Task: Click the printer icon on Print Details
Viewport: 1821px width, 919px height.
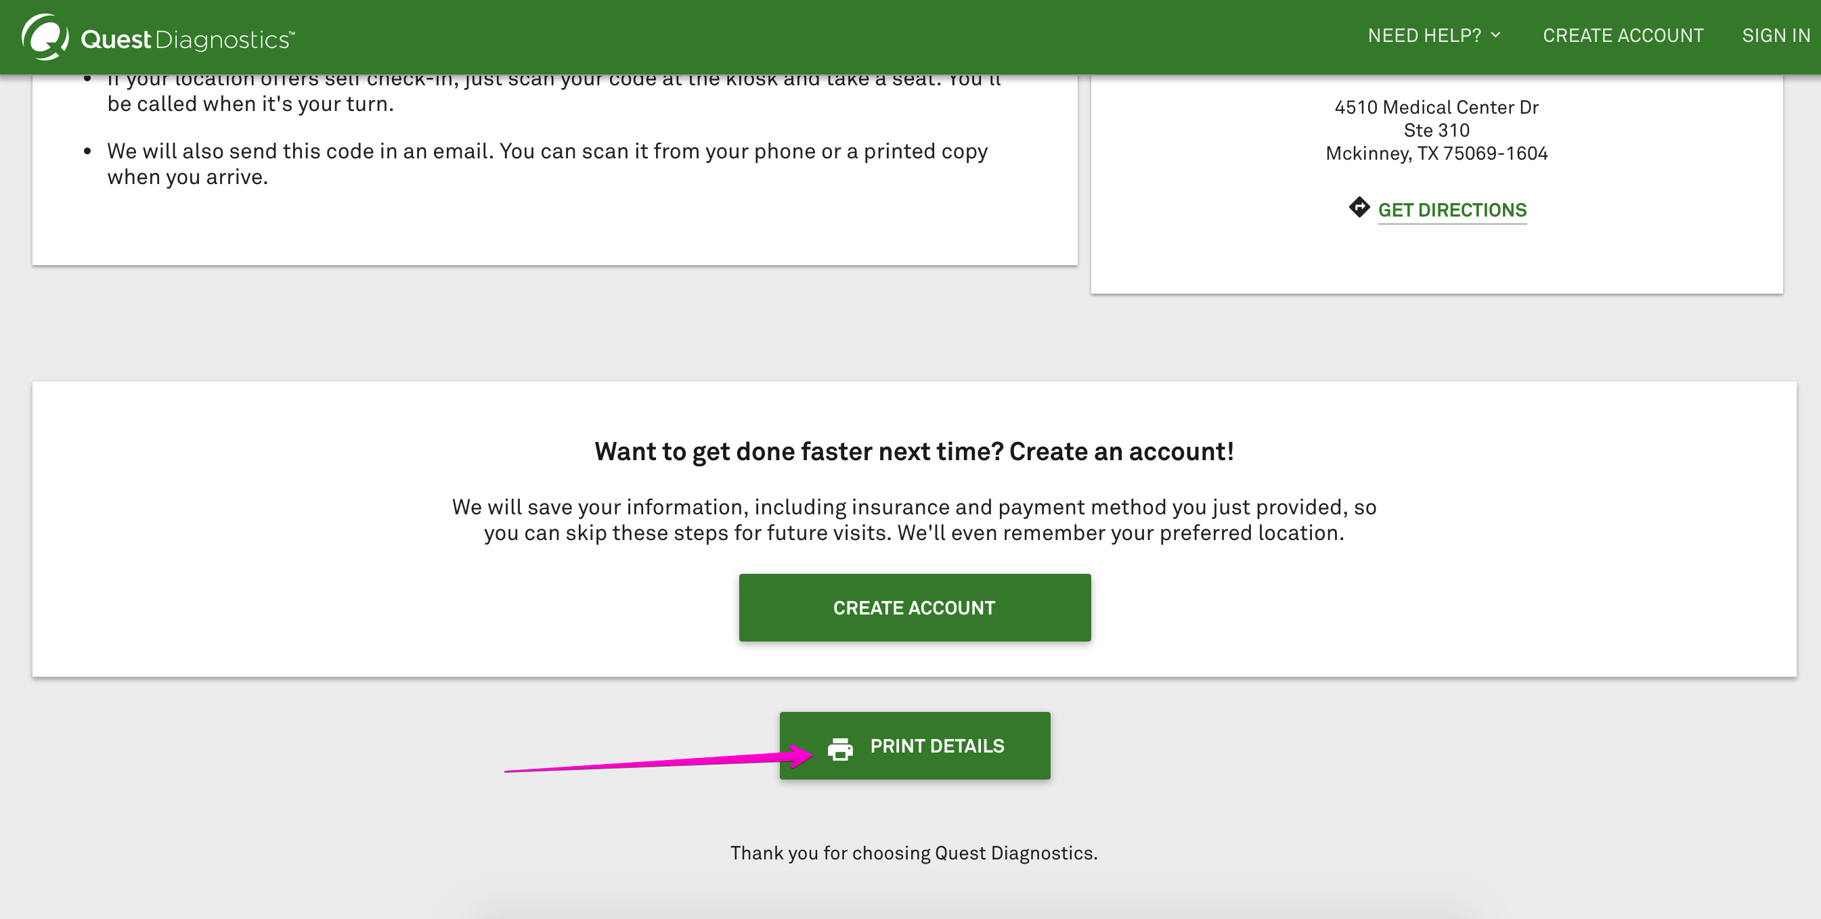Action: (x=840, y=748)
